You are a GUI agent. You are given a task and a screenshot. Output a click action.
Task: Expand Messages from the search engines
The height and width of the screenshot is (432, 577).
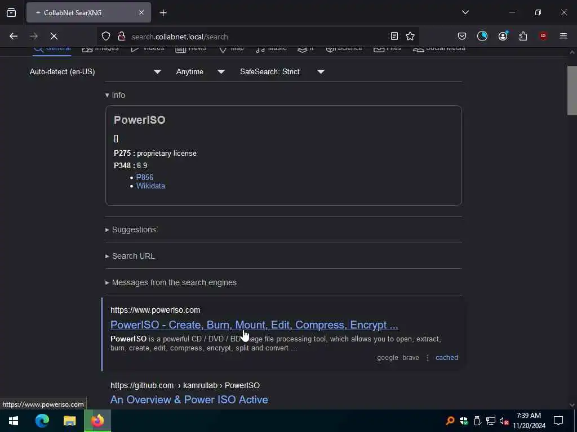(171, 282)
